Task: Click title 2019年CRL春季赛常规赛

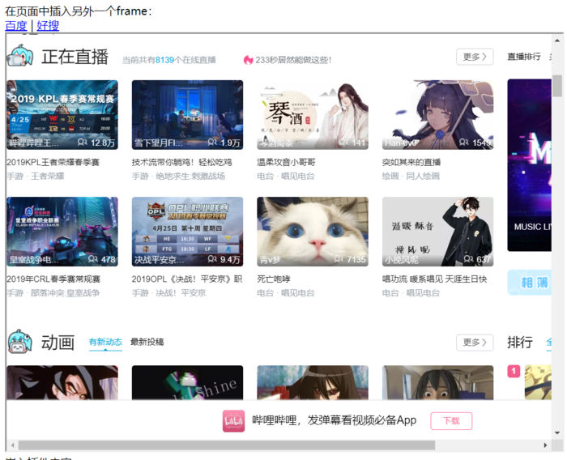Action: pyautogui.click(x=53, y=279)
